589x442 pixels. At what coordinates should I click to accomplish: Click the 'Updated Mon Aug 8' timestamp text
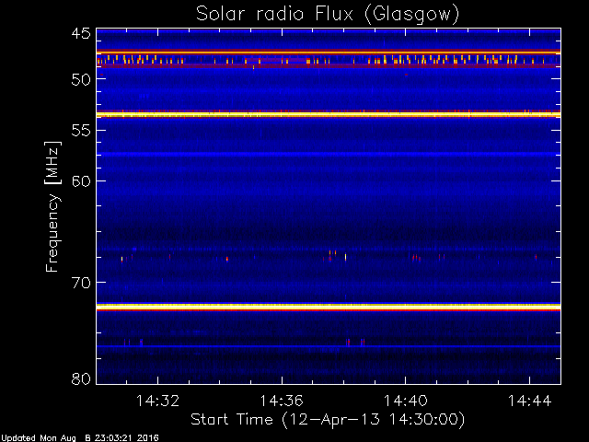click(80, 438)
